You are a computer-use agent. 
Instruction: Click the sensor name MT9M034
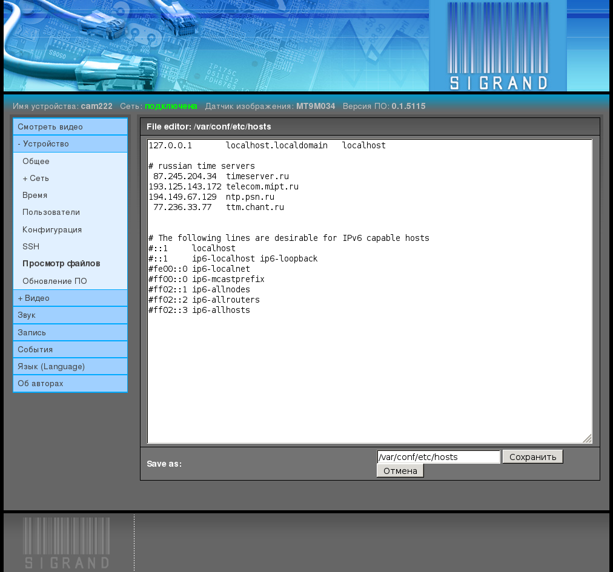[x=316, y=106]
